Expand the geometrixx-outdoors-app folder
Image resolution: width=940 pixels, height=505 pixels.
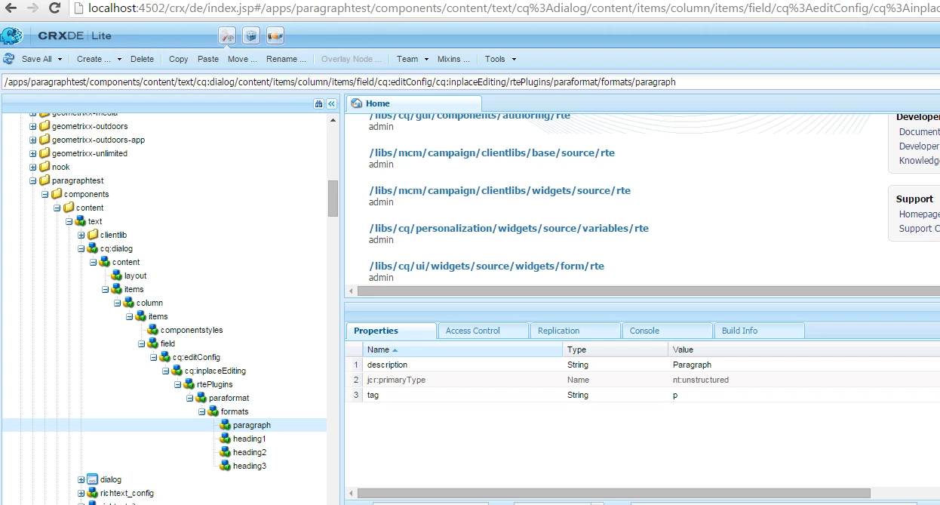click(x=32, y=140)
